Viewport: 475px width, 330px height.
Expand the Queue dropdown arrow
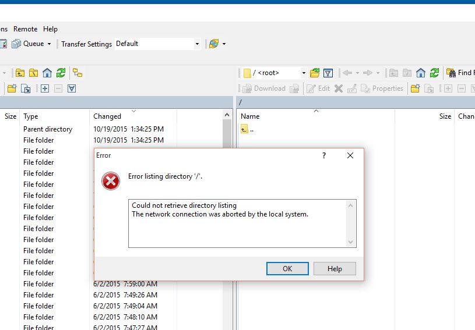click(49, 44)
